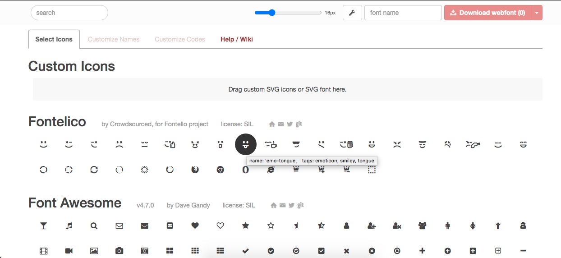Select the users group icon
561x258 pixels.
pos(423,226)
